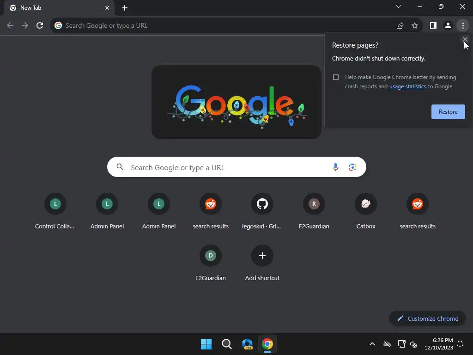Start voice search with microphone icon

[x=335, y=167]
